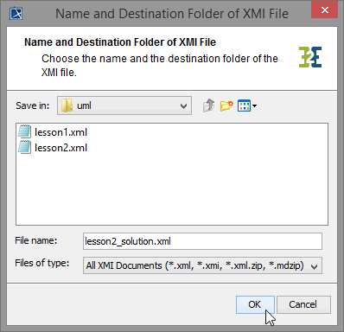Viewport: 344px width, 332px height.
Task: Create a new folder with the toolbar icon
Action: tap(226, 105)
